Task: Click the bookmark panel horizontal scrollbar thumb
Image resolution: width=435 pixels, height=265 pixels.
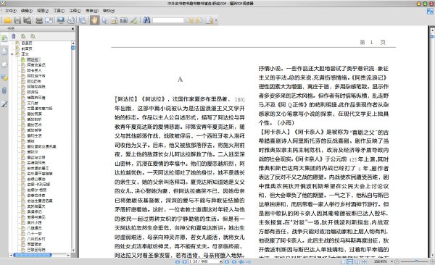Action: click(x=33, y=255)
